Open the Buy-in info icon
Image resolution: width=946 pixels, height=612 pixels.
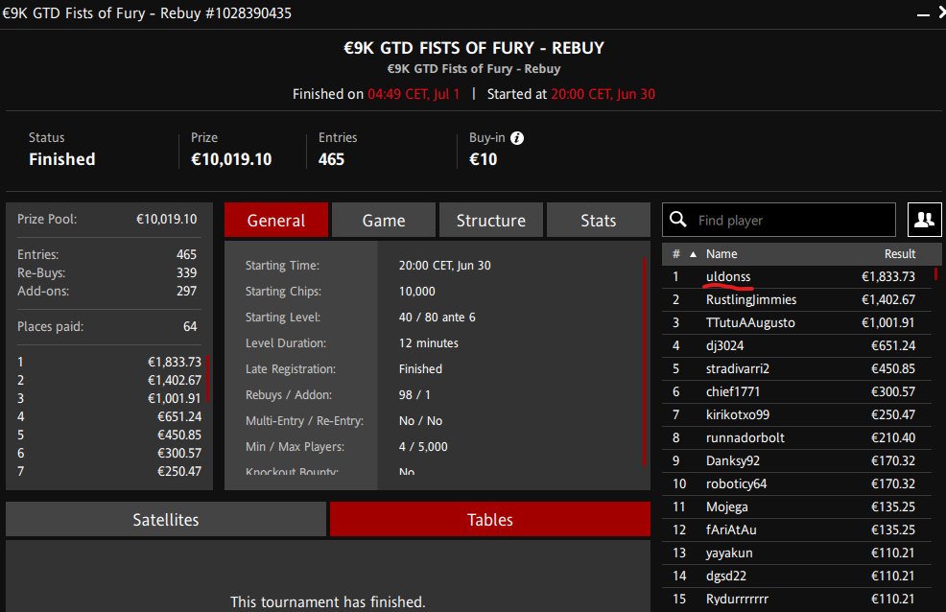click(x=517, y=138)
